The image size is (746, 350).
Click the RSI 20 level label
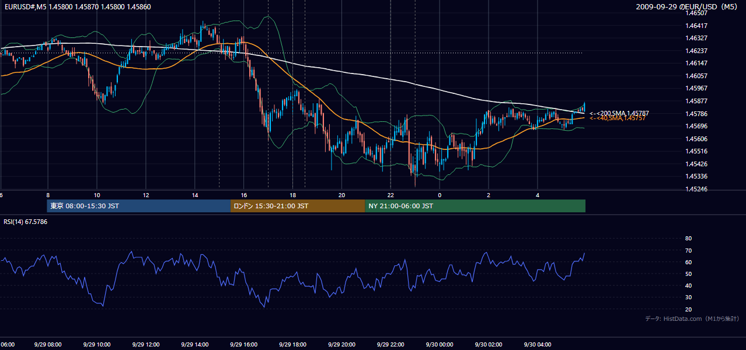tap(688, 309)
